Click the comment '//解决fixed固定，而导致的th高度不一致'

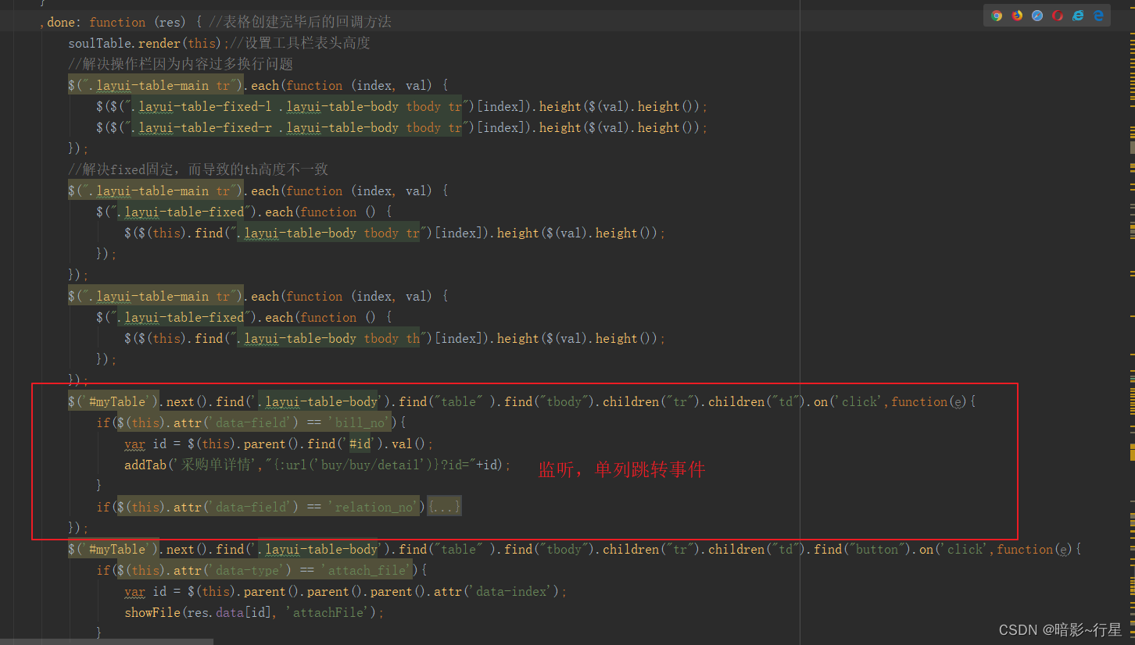[x=198, y=169]
